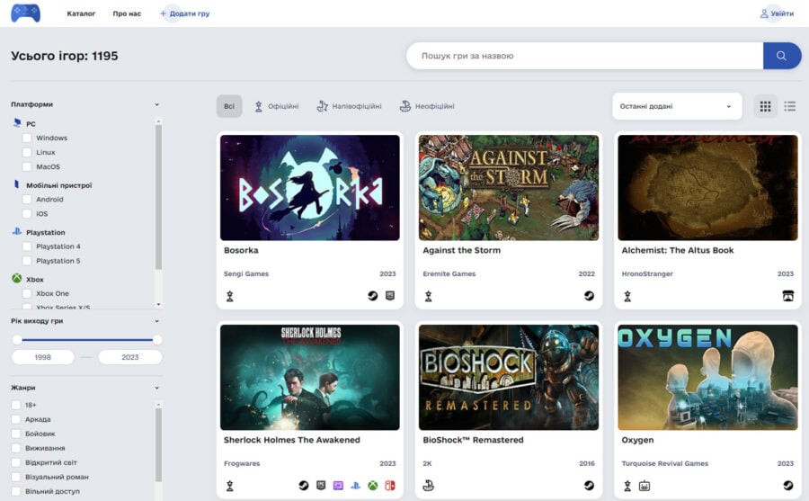
Task: Open the Про нас page
Action: pyautogui.click(x=127, y=13)
